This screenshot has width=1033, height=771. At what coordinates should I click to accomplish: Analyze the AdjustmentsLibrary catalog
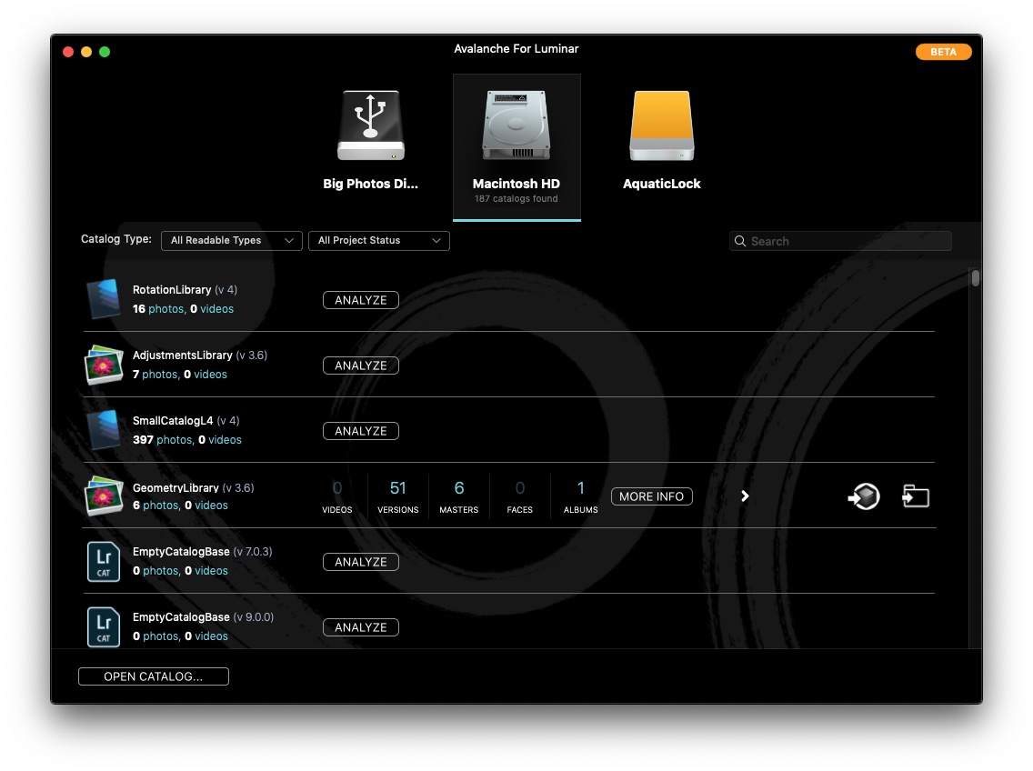point(360,365)
